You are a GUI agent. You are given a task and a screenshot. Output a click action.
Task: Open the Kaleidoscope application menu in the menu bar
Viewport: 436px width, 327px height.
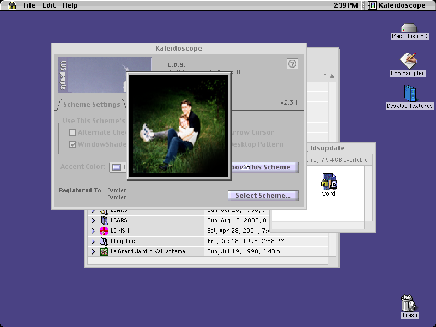pos(397,5)
